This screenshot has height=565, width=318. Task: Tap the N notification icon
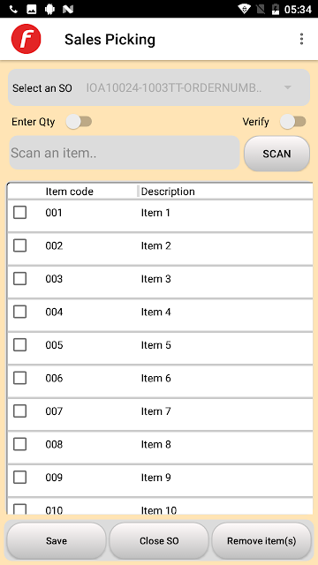point(68,10)
